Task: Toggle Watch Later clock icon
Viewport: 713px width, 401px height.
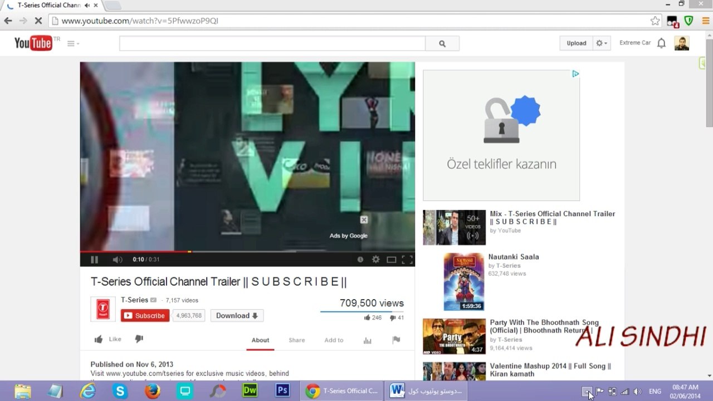Action: coord(360,260)
